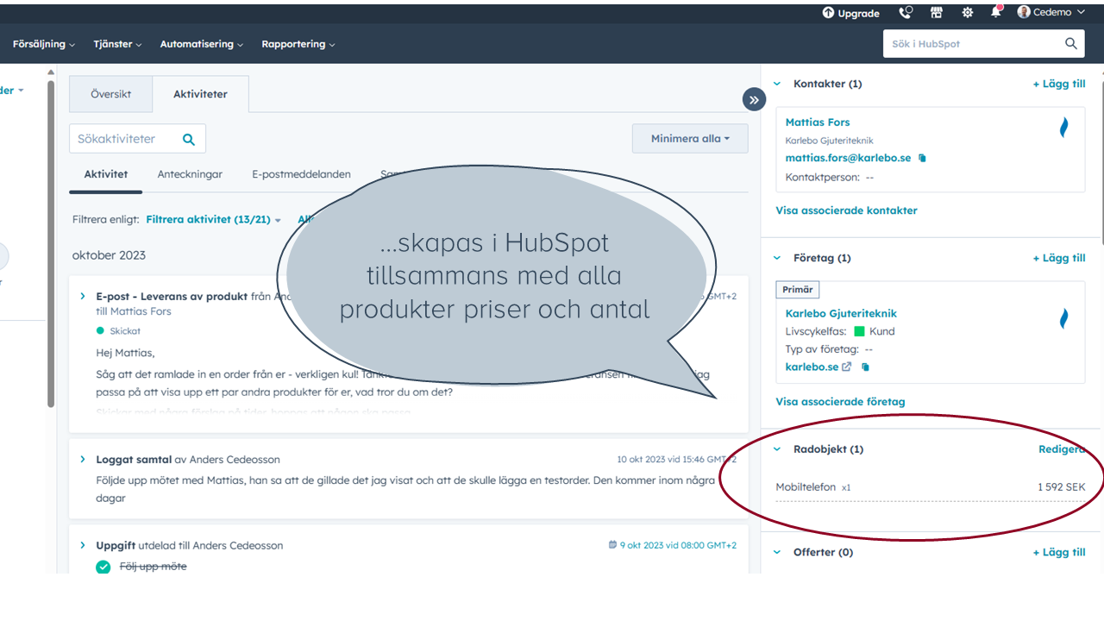Click the Upgrade arrow icon
The width and height of the screenshot is (1104, 621).
pyautogui.click(x=828, y=13)
